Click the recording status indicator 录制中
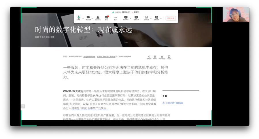This screenshot has width=259, height=139. (x=135, y=12)
